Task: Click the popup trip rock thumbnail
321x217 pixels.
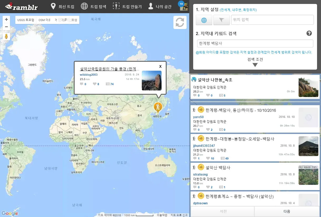Action: 152,80
